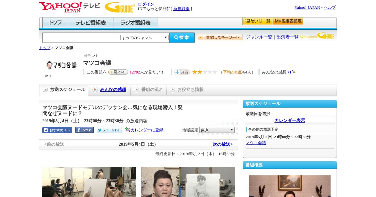The height and width of the screenshot is (197, 376).
Task: Click the 12792 want-to-watch count
Action: click(x=135, y=72)
